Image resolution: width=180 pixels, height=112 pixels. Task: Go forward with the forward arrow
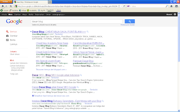click(6, 6)
